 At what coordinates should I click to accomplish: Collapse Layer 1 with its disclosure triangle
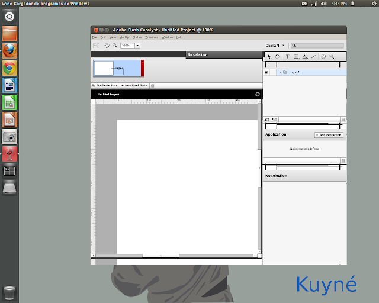tap(280, 72)
